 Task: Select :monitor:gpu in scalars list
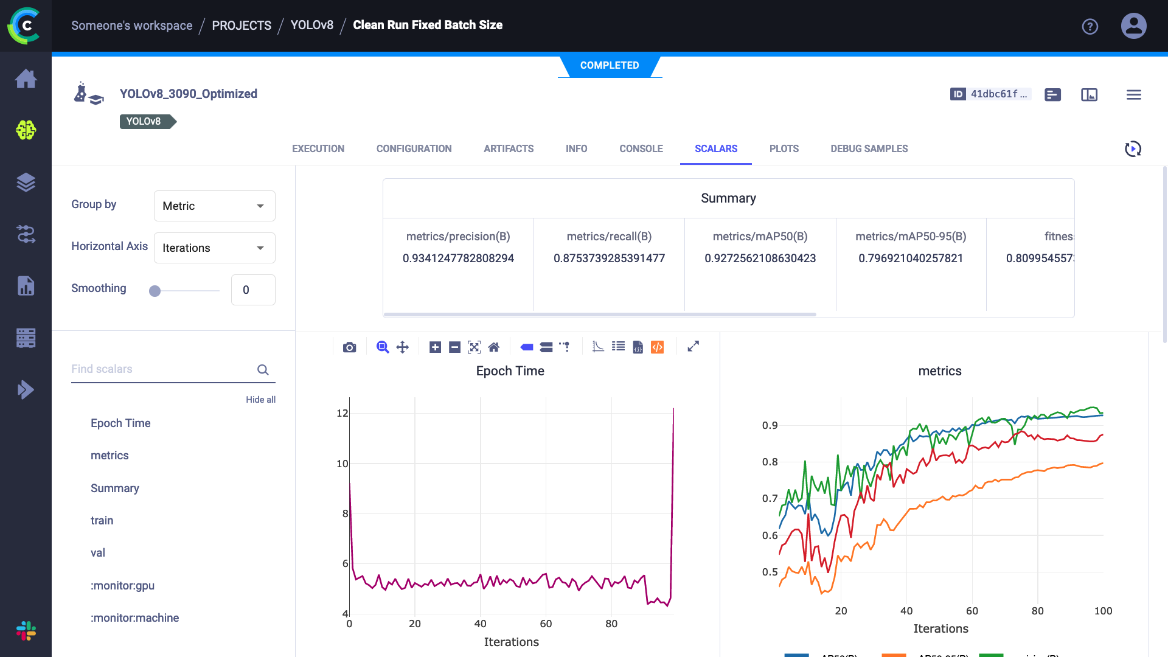122,586
